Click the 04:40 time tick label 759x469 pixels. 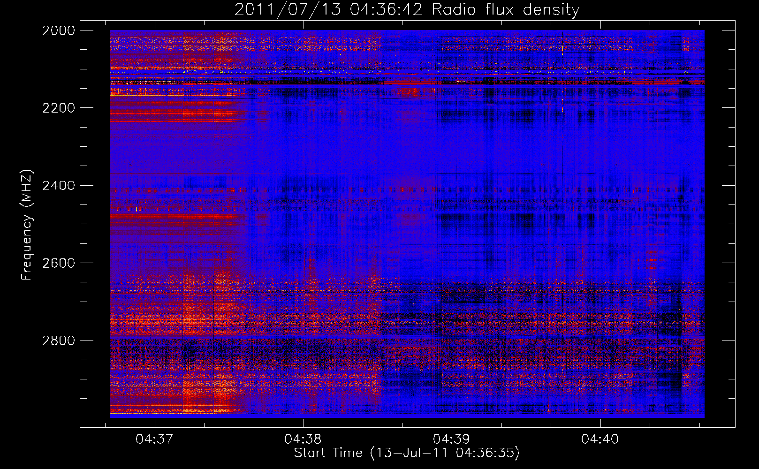[600, 439]
